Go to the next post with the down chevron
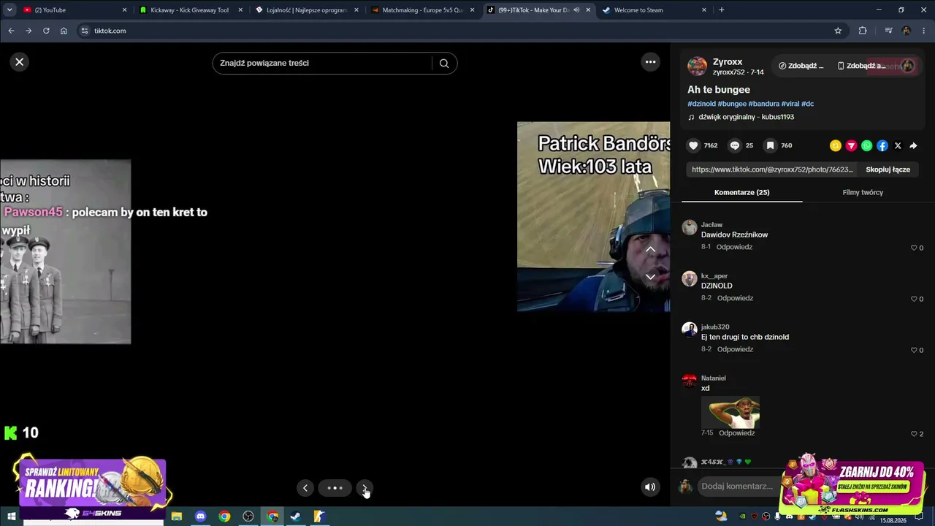Viewport: 935px width, 526px height. 650,277
